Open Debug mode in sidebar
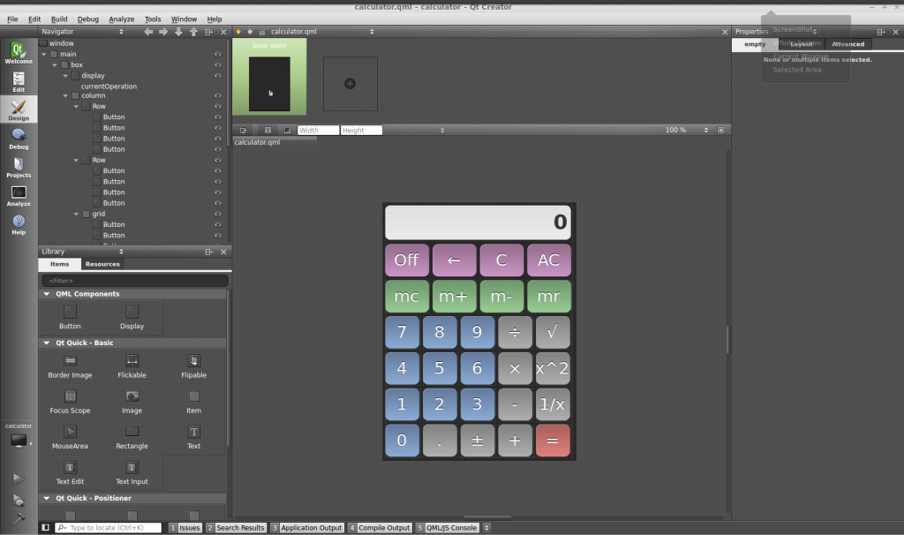The height and width of the screenshot is (535, 904). pos(19,139)
